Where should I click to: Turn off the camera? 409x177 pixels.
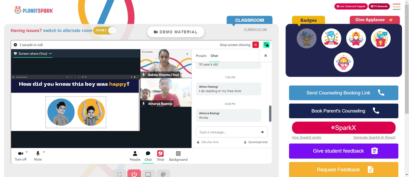(x=20, y=156)
